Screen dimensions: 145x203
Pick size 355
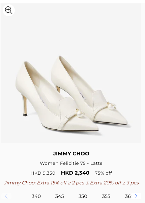106,196
